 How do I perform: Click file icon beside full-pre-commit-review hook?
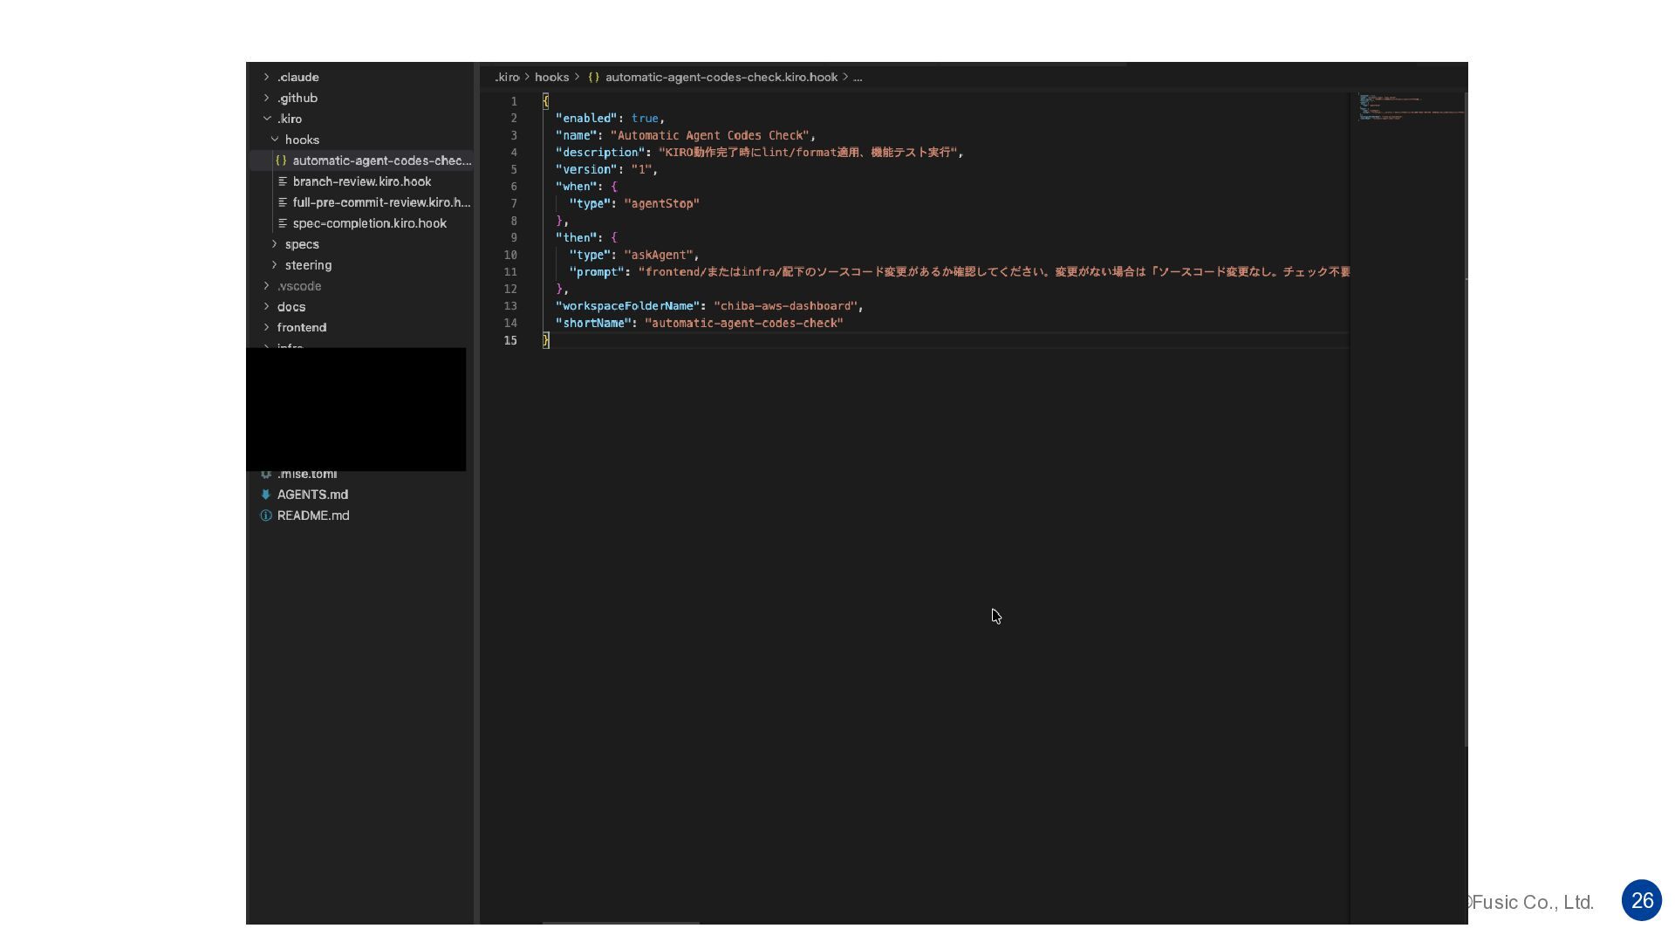tap(283, 202)
